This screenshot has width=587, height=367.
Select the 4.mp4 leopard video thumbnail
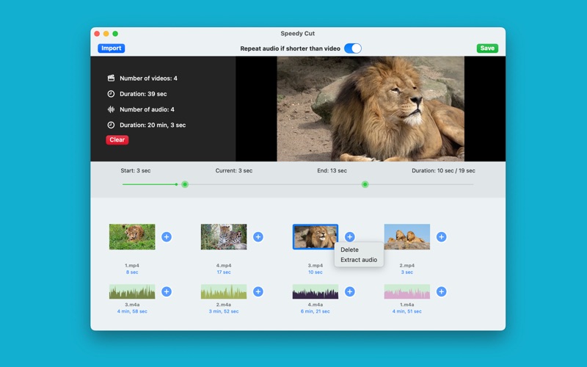[224, 236]
